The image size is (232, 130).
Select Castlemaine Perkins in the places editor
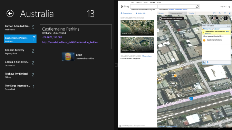point(214,40)
